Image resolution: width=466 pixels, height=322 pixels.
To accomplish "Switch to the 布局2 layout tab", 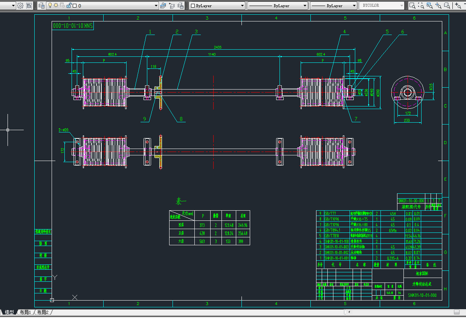I will 43,312.
